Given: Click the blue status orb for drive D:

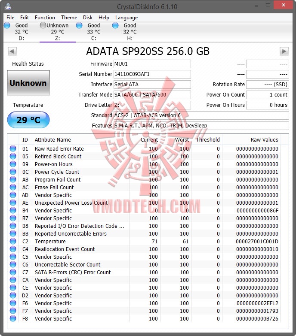Looking at the screenshot, I should tap(7, 25).
